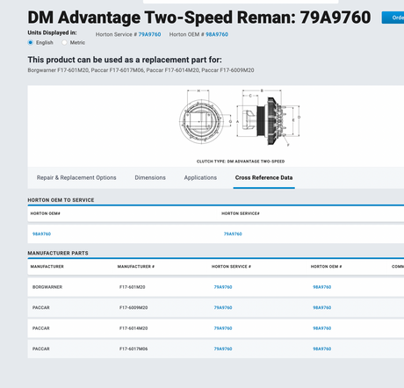Open Horton Service # 79A9760 header link

click(x=149, y=34)
